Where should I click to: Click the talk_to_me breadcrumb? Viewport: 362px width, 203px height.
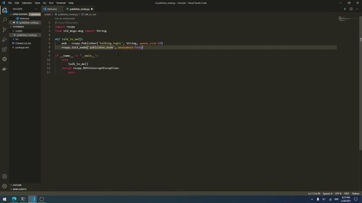(90, 14)
